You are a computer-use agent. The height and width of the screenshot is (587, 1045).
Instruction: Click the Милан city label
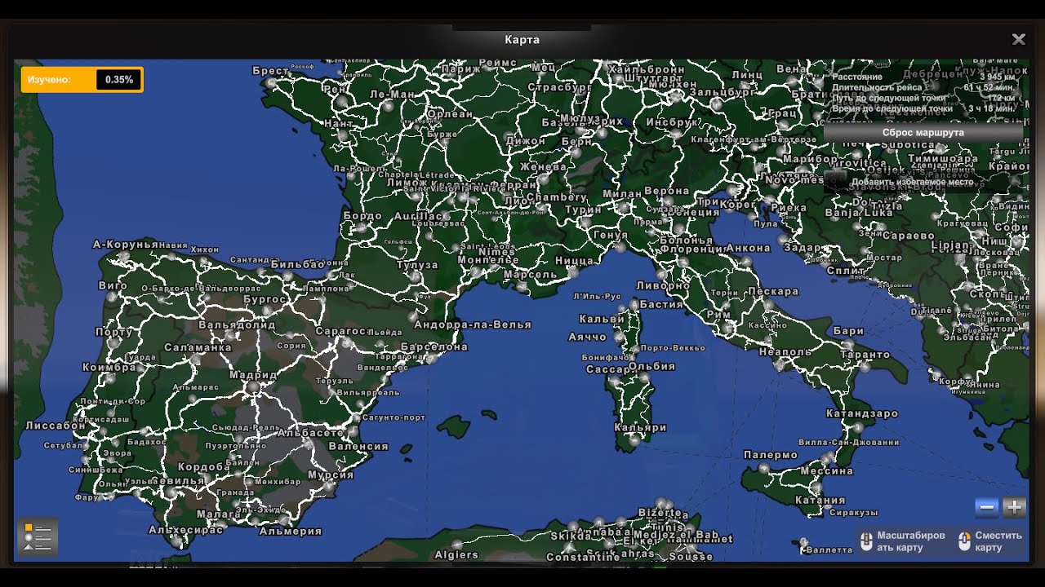[622, 194]
